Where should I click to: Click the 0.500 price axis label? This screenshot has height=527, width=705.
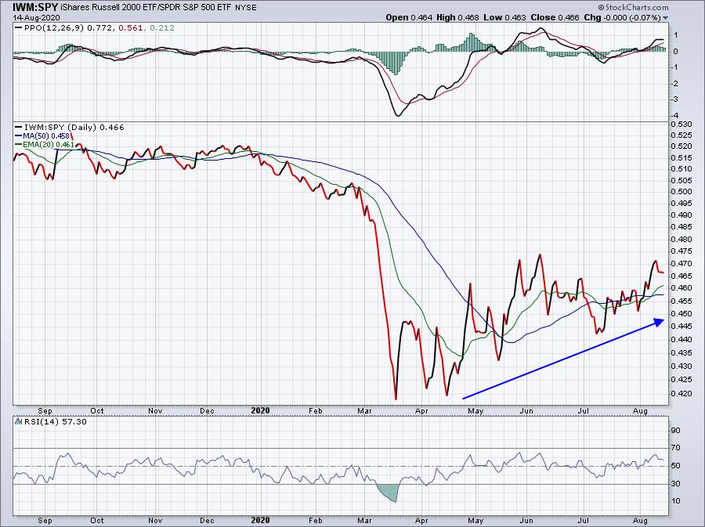click(x=681, y=192)
